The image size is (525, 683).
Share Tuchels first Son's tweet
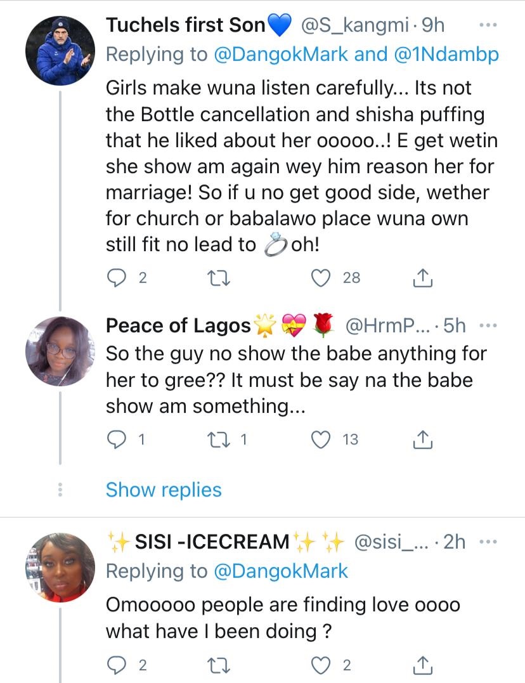[x=423, y=278]
